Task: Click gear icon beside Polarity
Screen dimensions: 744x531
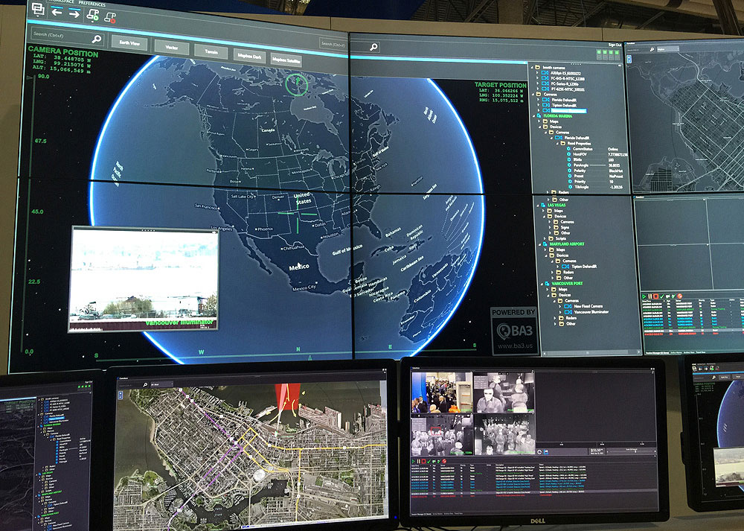Action: pos(569,171)
